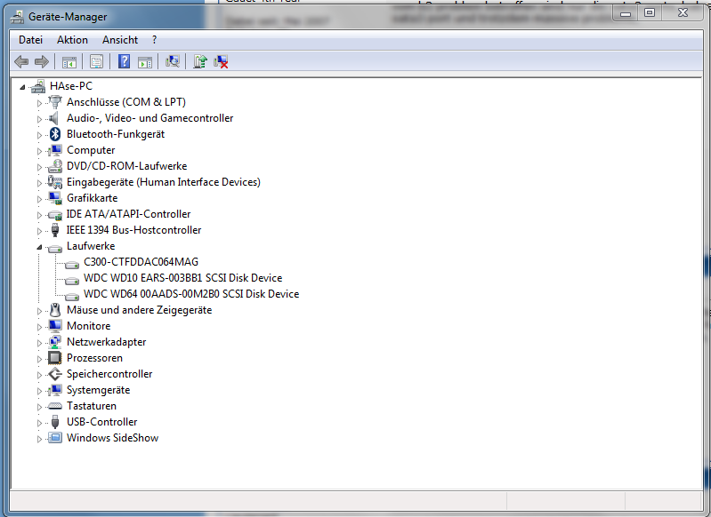Click the speaker icon for Audio-, Video- und Gamecontroller

point(54,118)
